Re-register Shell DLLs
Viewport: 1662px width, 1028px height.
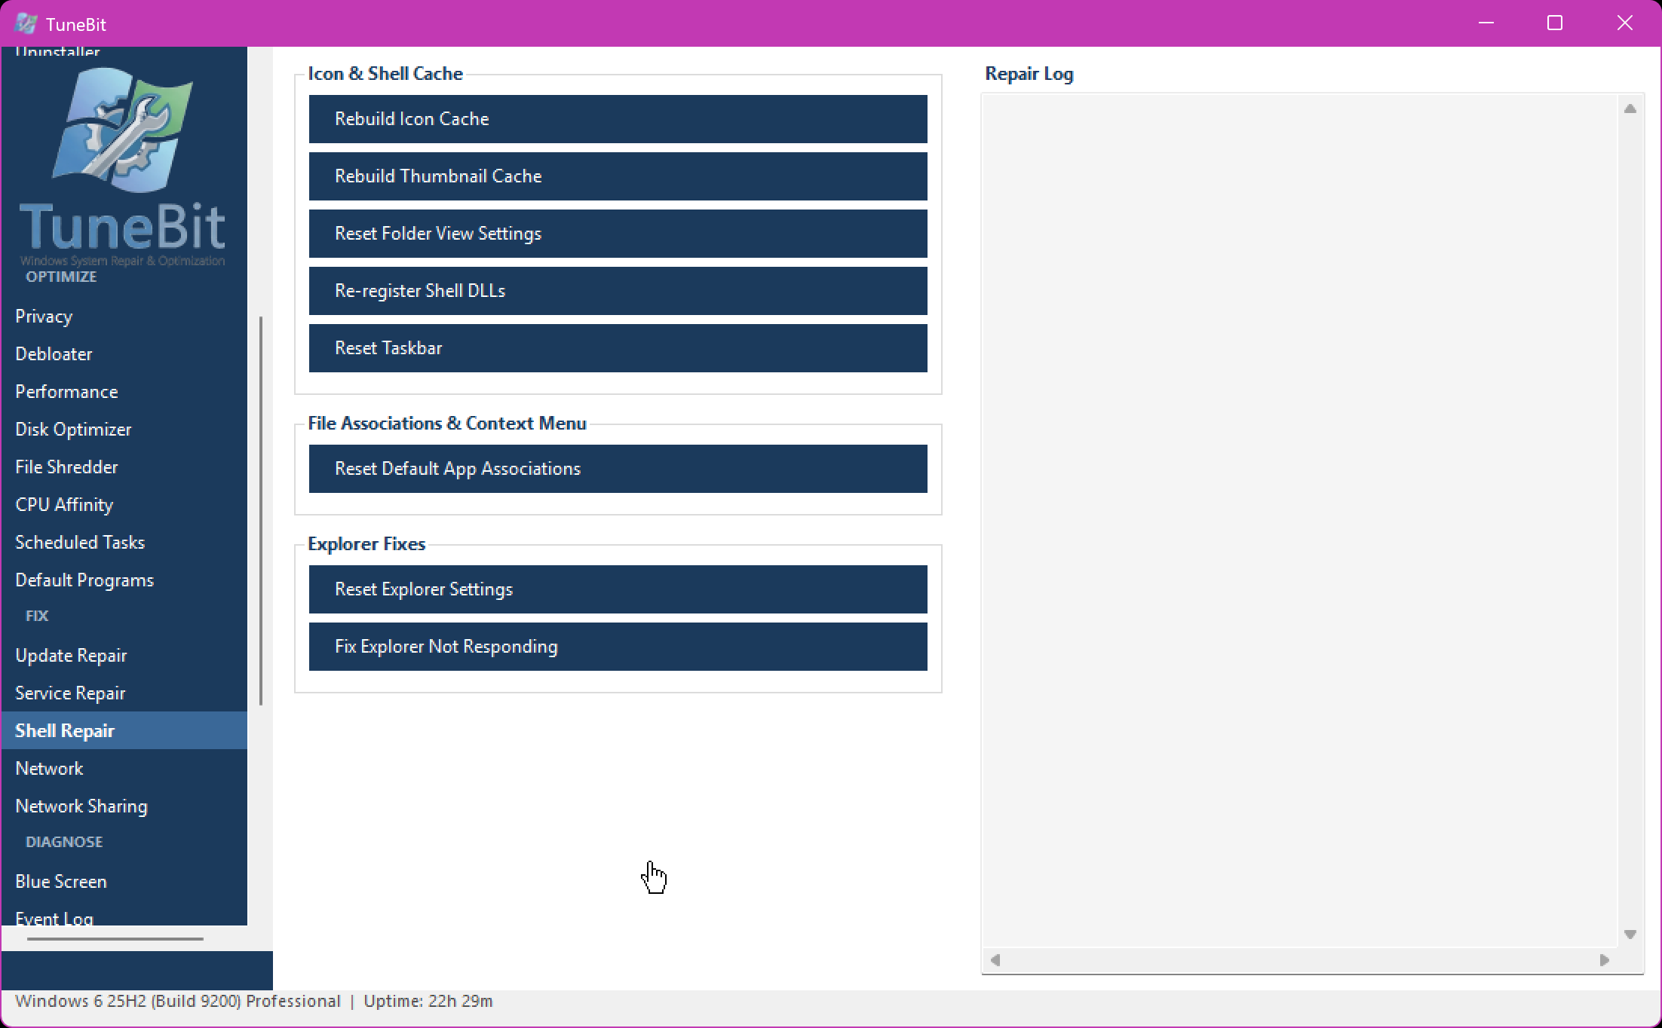pos(618,291)
